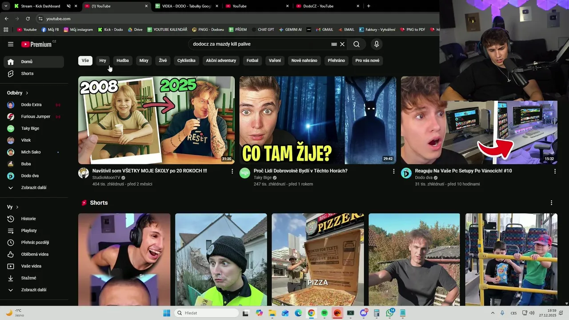Open three-dot menu for Dodo dva video
Viewport: 569px width, 320px height.
(555, 171)
